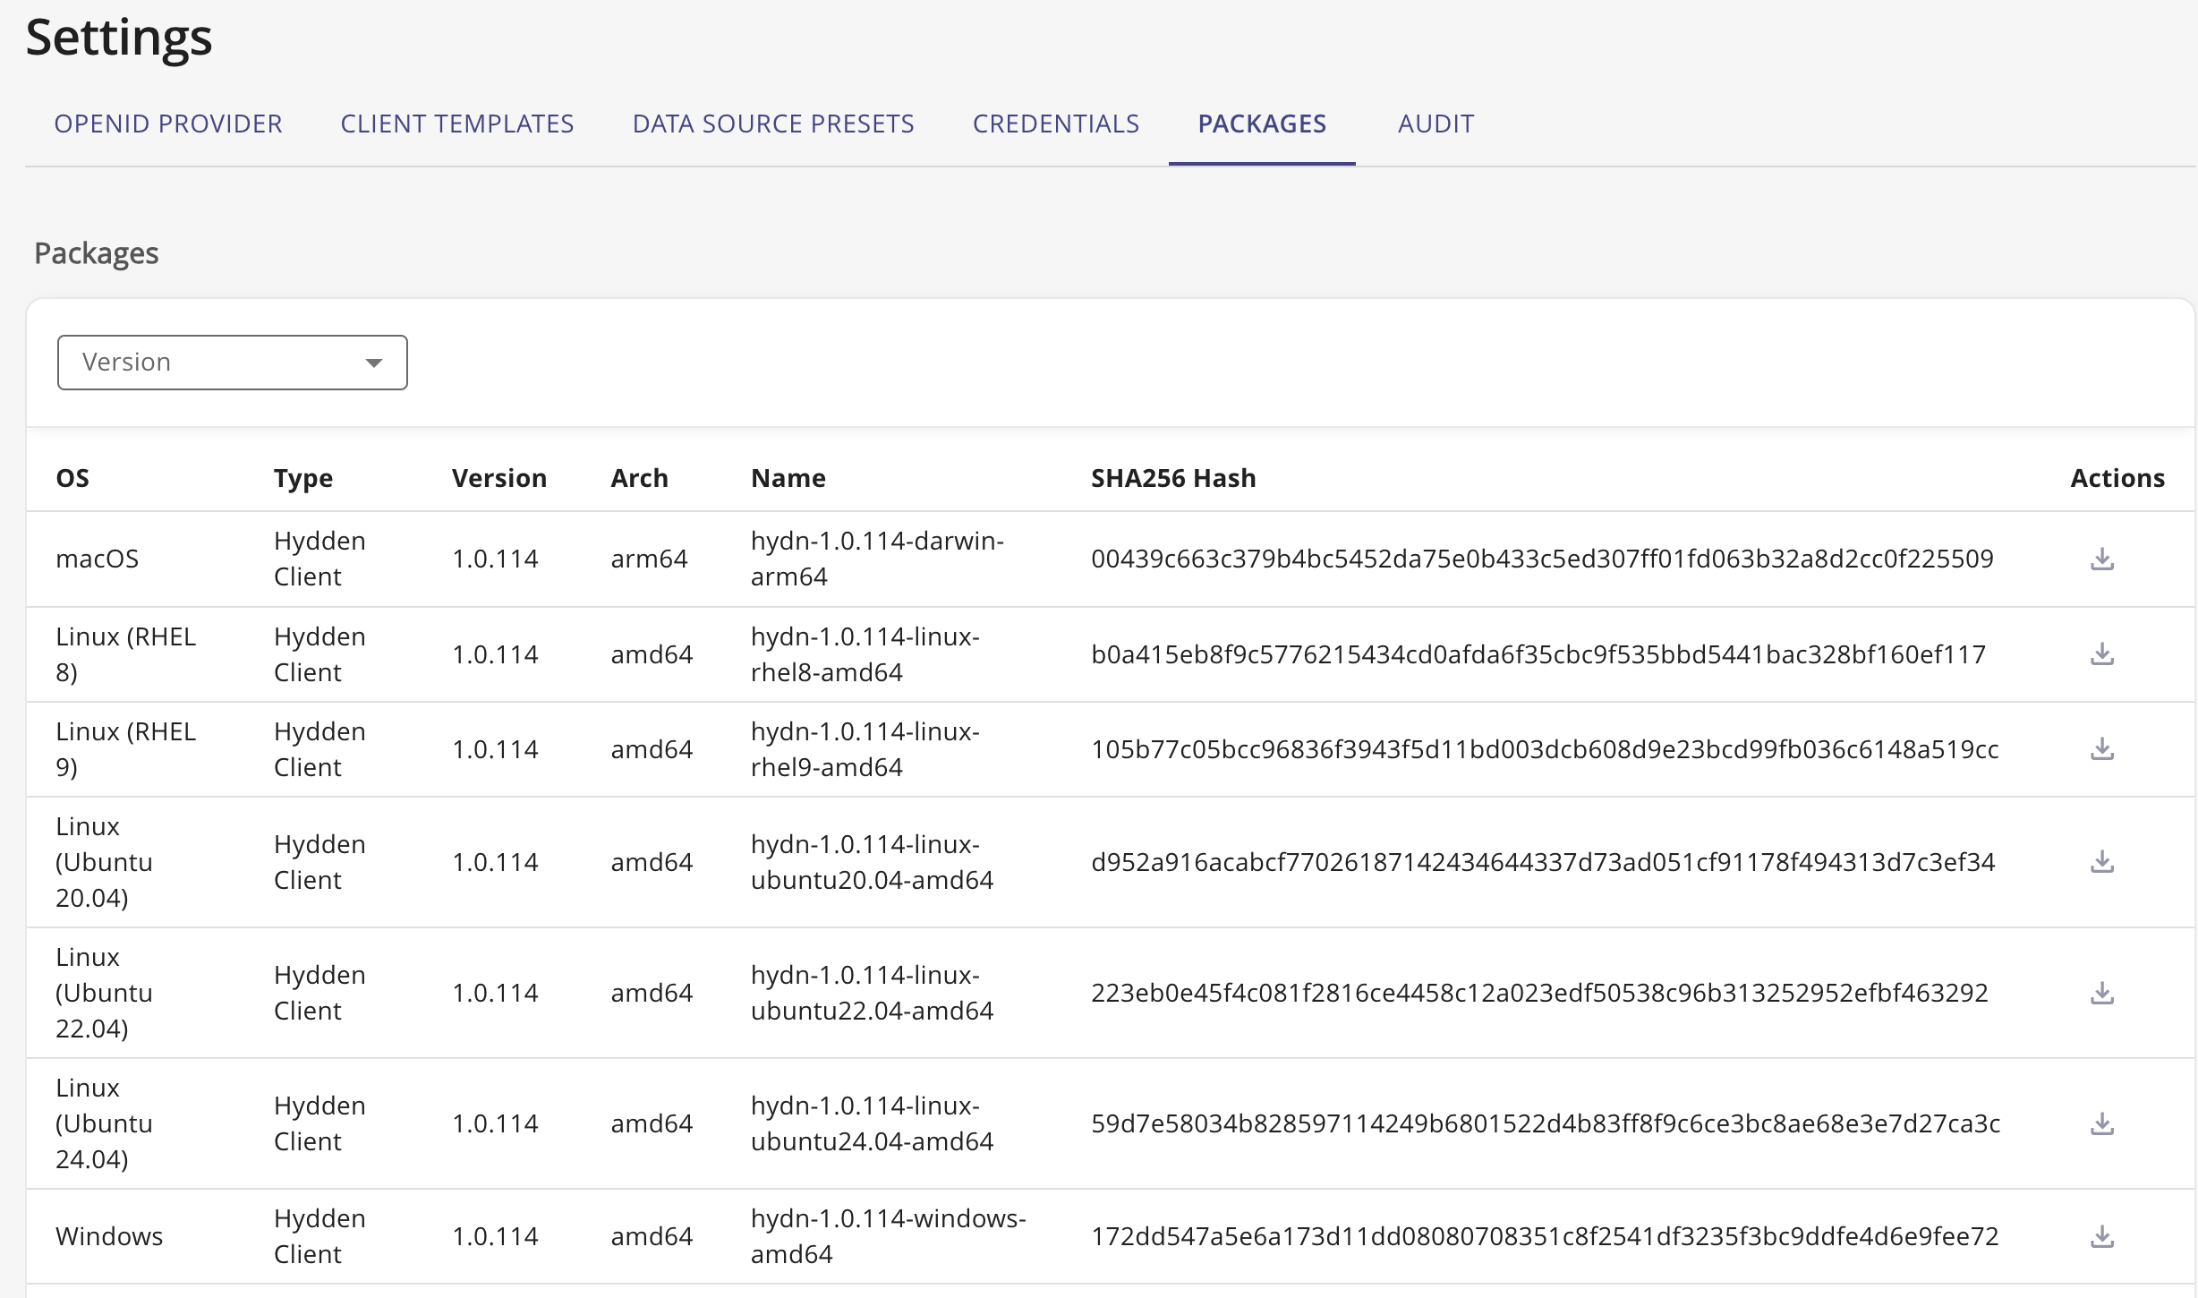Click the hydn-1.0.114-linux-rhel9-amd64 package name
This screenshot has width=2198, height=1298.
pos(865,748)
